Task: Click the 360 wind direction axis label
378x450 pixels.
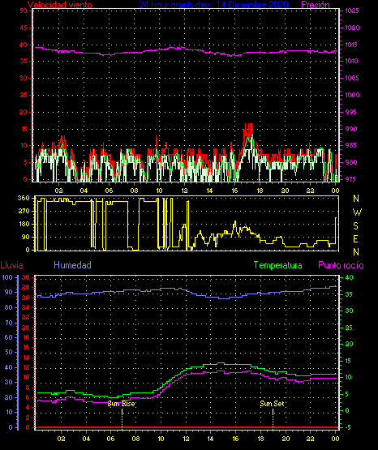Action: pos(24,198)
